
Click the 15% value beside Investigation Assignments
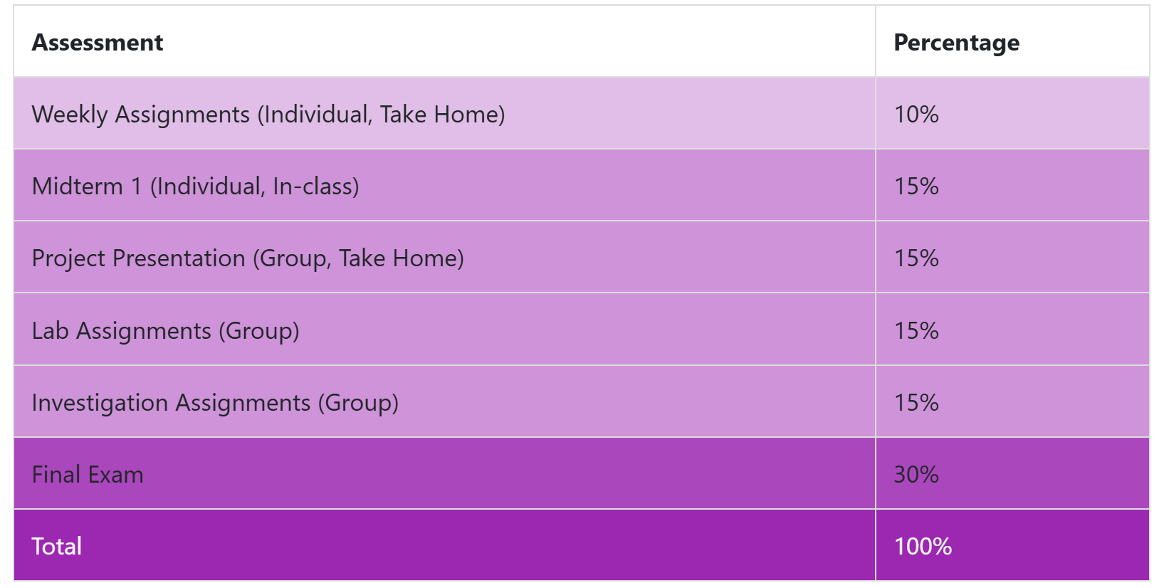[916, 403]
